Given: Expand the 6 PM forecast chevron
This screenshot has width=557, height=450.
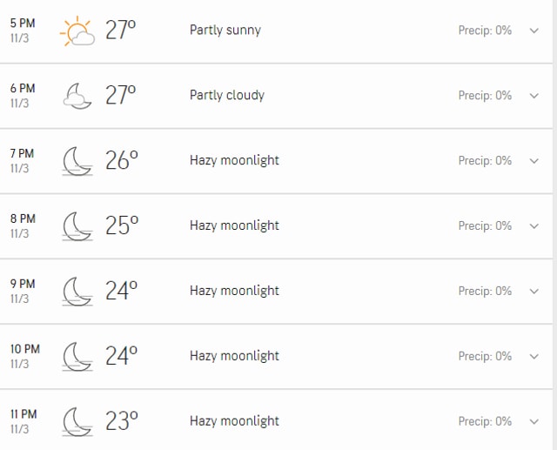Looking at the screenshot, I should click(534, 96).
